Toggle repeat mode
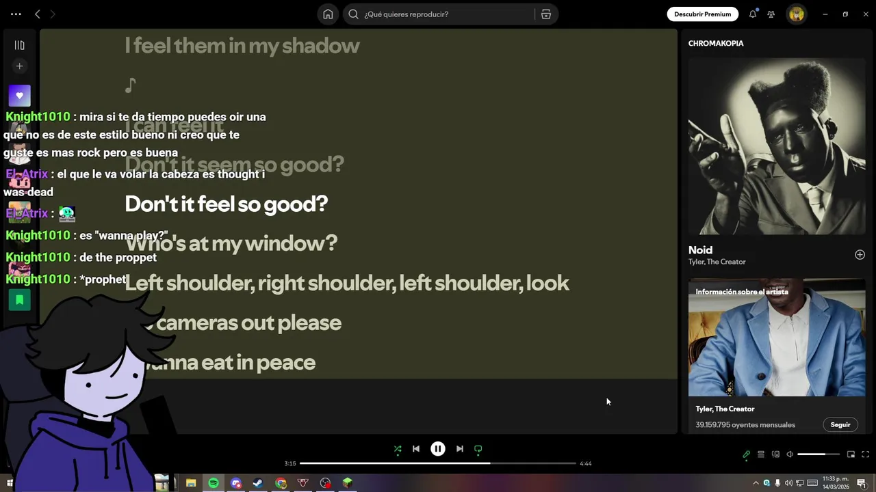876x492 pixels. pos(478,449)
